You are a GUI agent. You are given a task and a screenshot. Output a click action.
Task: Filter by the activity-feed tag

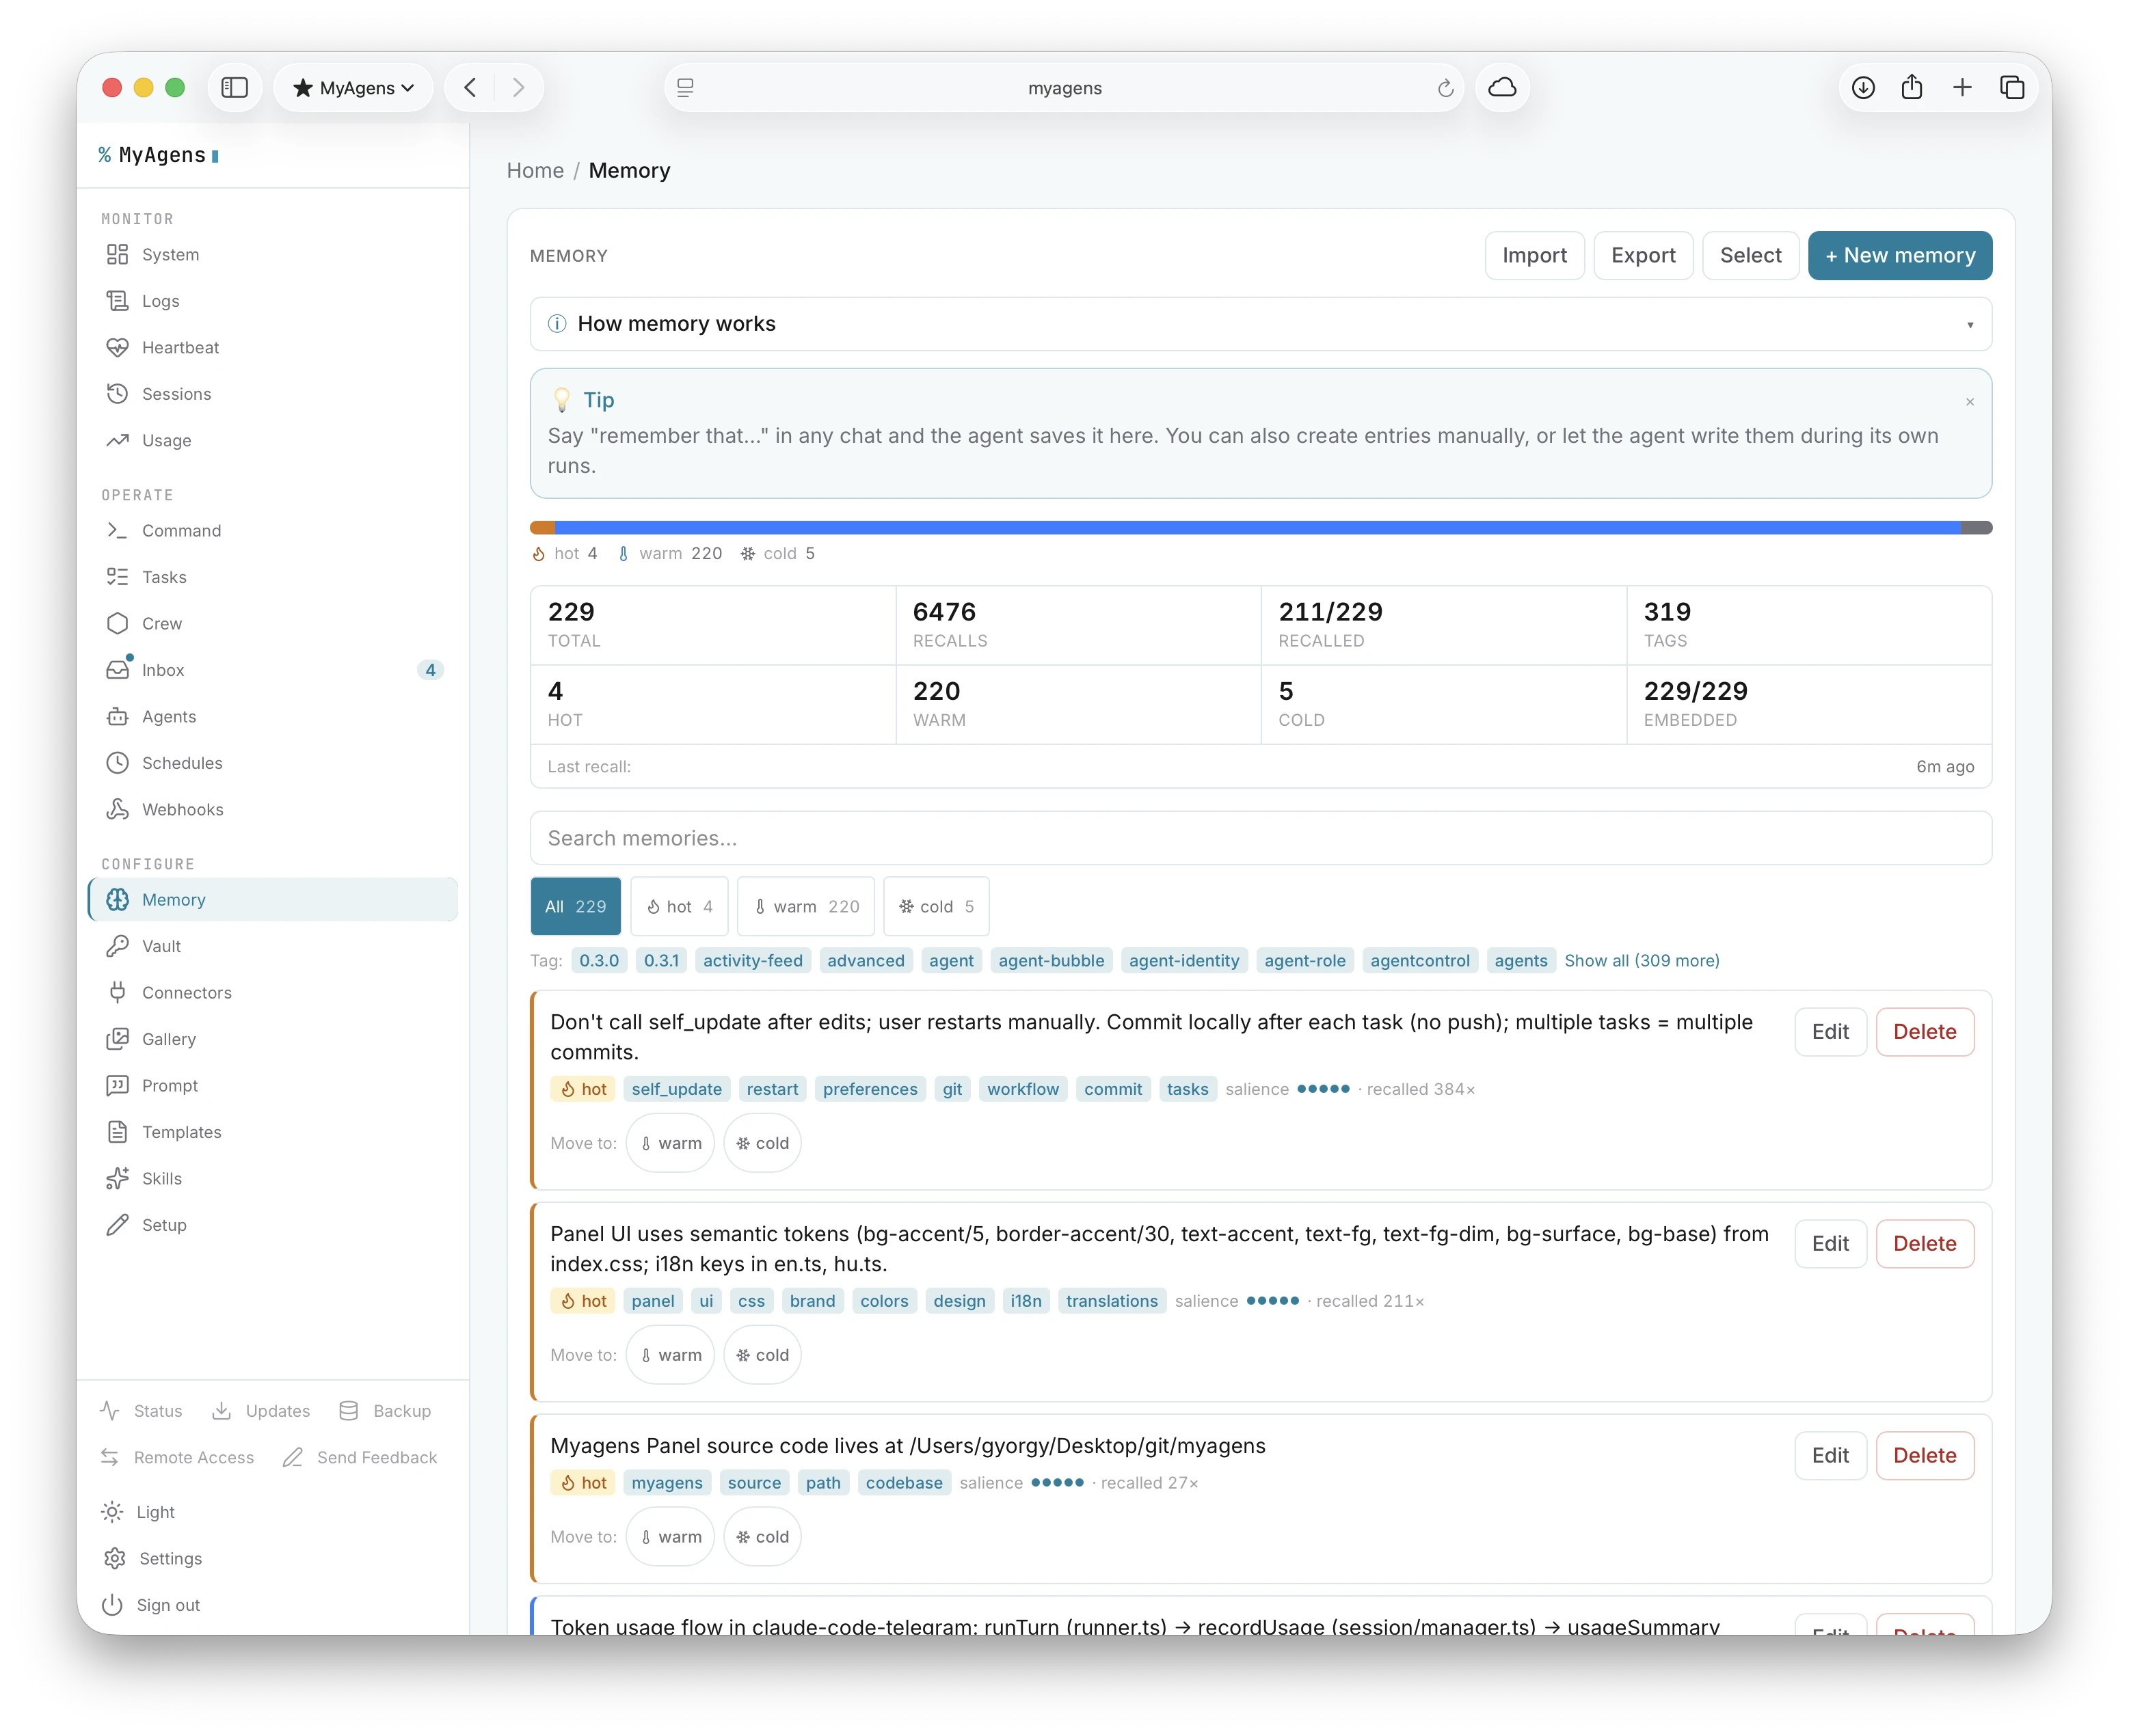click(752, 960)
